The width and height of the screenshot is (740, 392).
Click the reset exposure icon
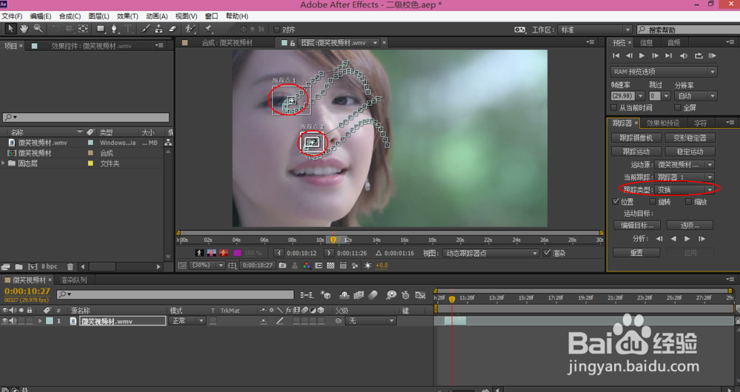point(368,266)
